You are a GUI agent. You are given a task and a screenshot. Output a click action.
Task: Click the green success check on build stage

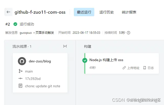click(x=85, y=60)
